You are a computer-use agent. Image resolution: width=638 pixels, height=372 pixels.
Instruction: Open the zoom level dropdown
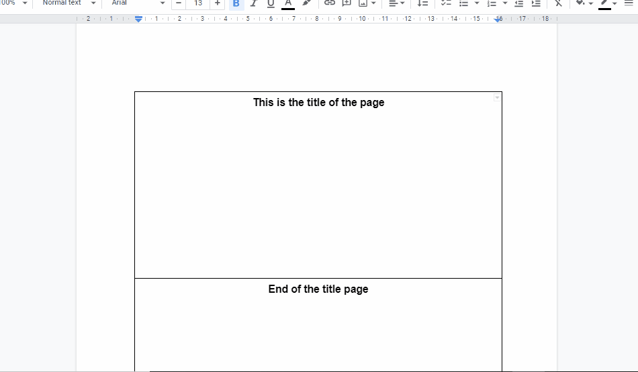(x=14, y=3)
